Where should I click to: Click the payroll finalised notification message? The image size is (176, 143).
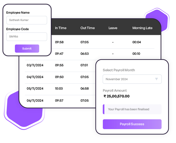[132, 109]
